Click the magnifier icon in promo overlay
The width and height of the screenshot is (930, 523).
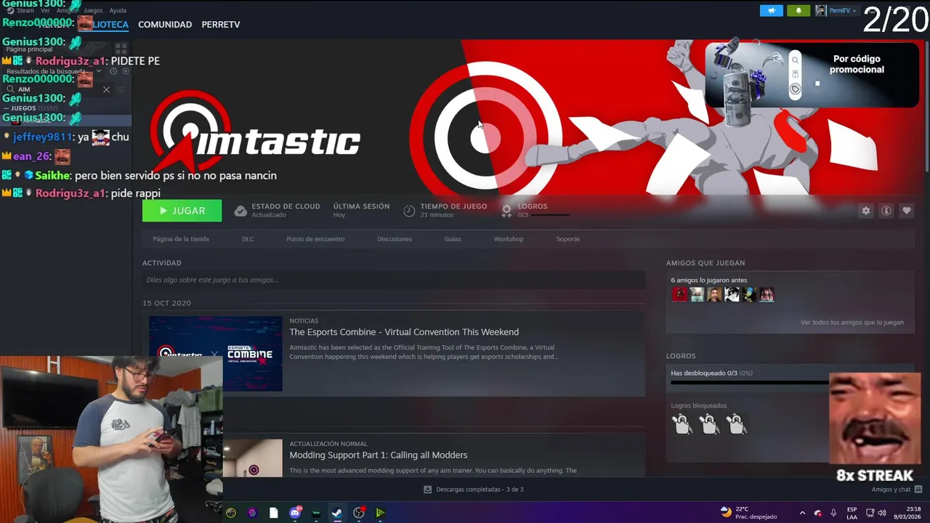point(795,60)
